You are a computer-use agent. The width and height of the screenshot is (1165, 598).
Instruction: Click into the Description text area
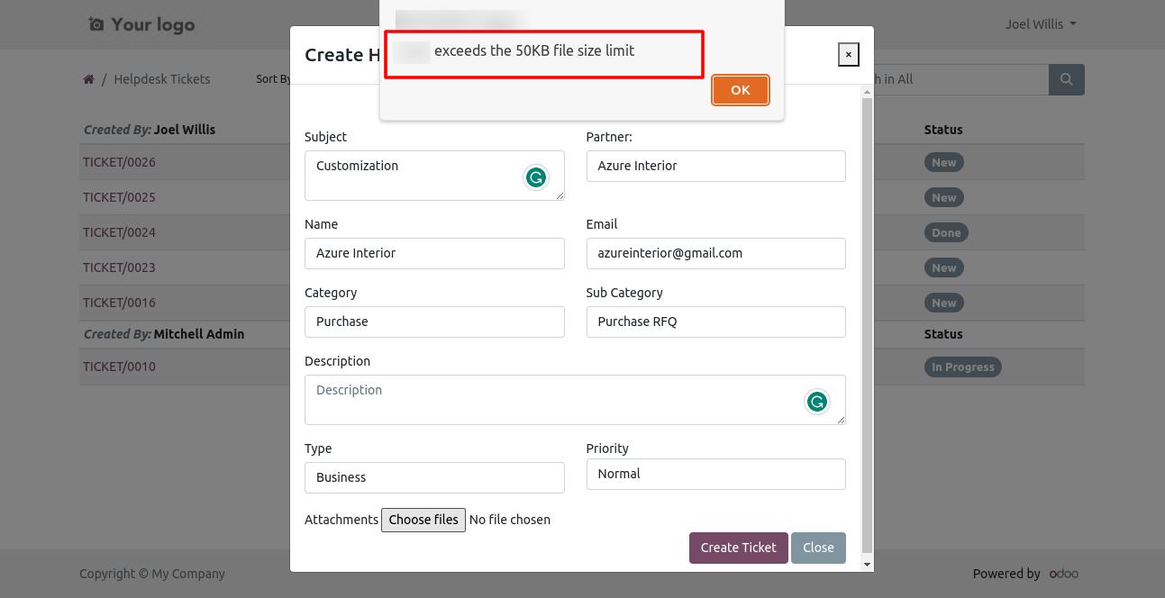(575, 399)
